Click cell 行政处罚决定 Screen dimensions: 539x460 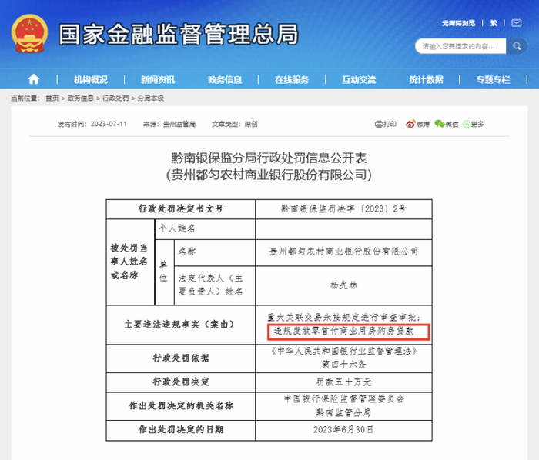181,382
